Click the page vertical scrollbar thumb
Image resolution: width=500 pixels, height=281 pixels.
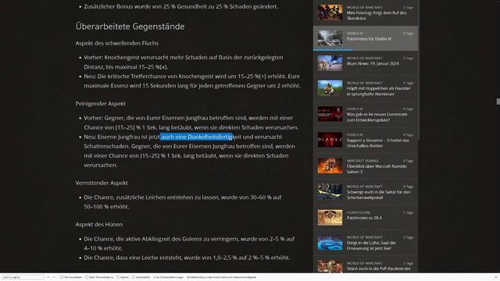(x=498, y=101)
